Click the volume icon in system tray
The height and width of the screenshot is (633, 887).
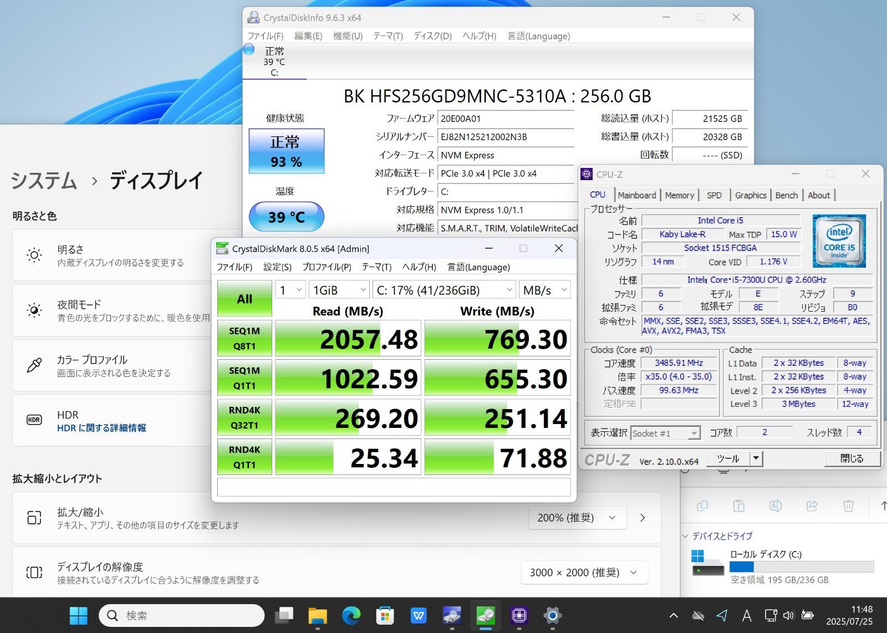[x=788, y=615]
